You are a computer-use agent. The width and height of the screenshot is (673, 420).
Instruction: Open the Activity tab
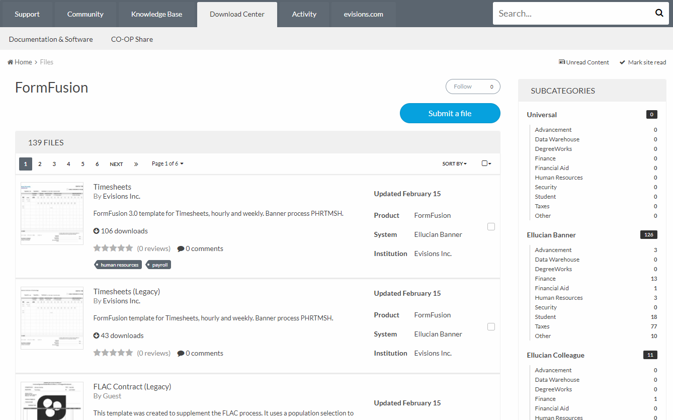304,14
